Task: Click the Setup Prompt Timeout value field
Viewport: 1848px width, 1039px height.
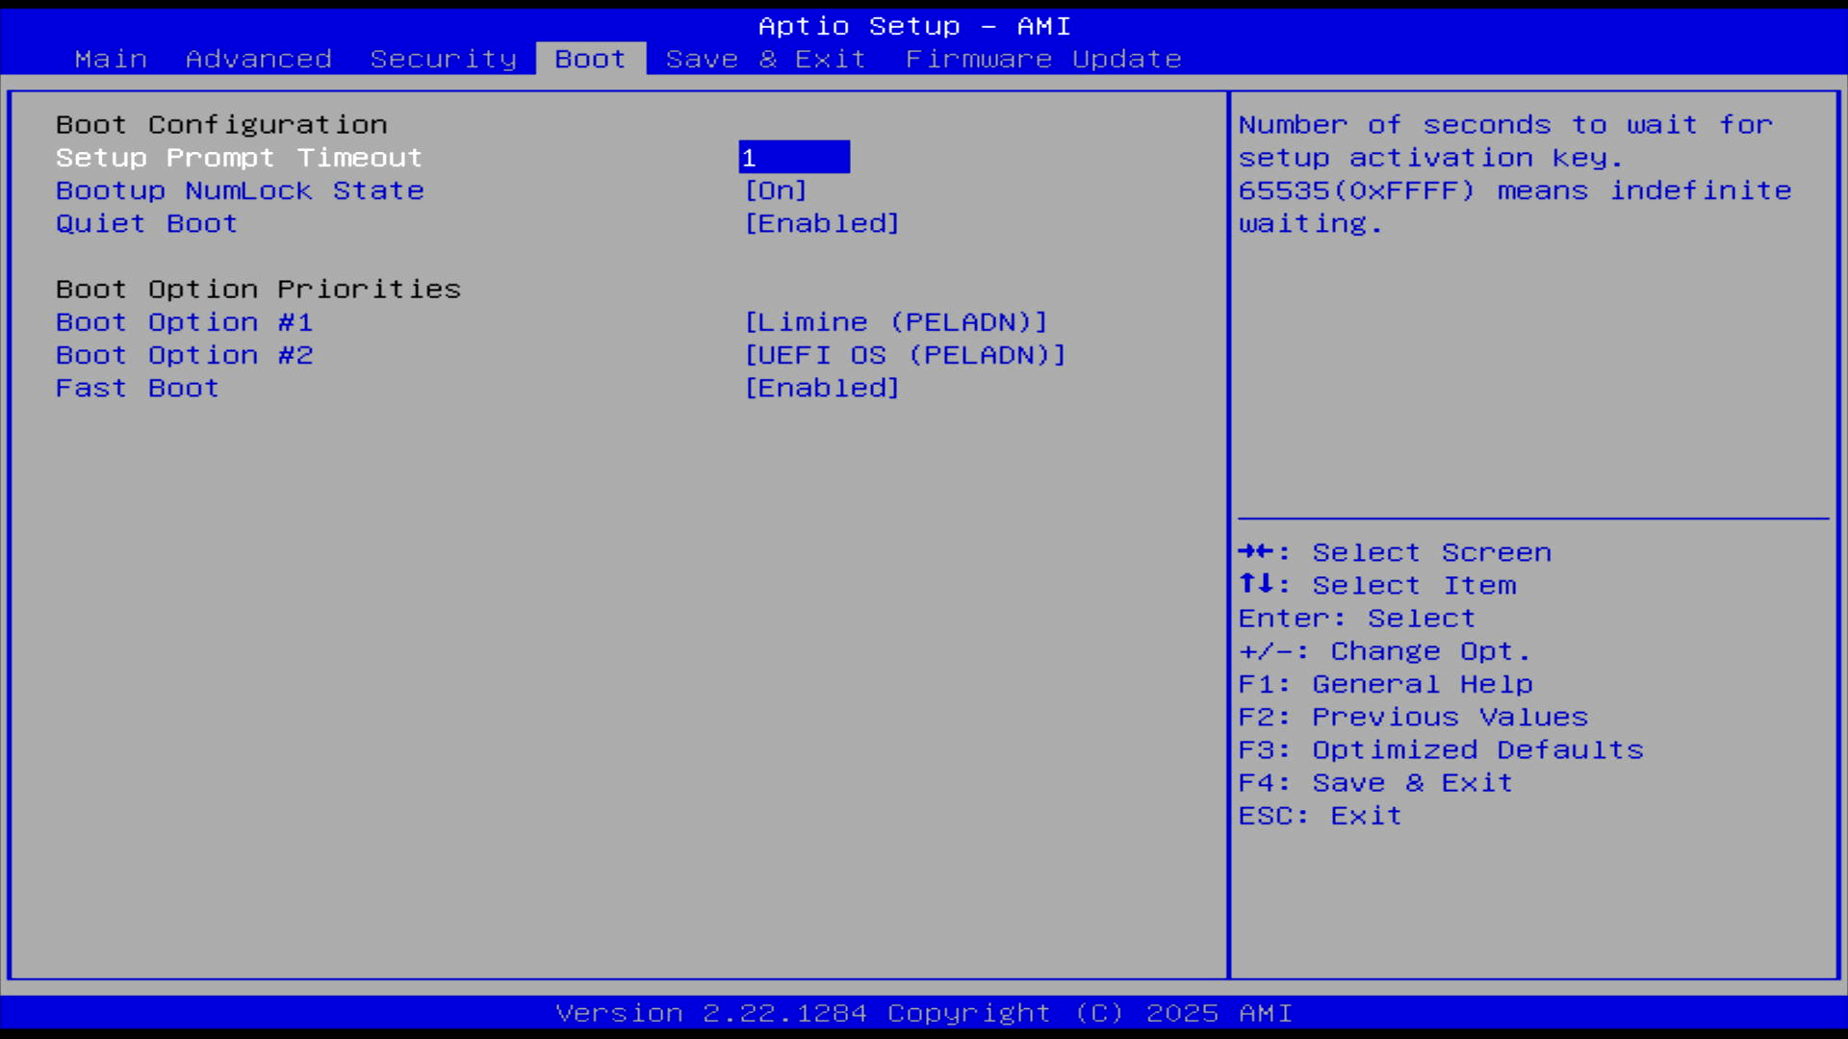Action: (x=794, y=157)
